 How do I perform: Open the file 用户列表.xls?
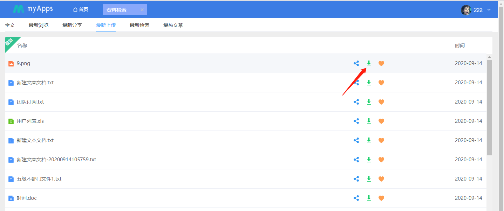click(30, 121)
